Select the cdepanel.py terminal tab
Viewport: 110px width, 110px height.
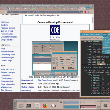pos(92,38)
